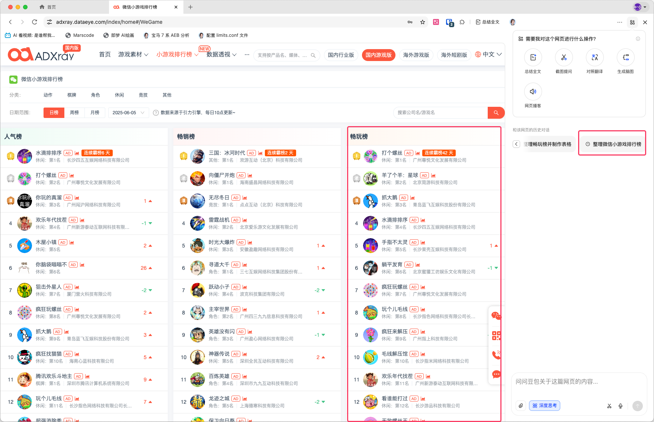Open the 三国：冰河时代 game thumbnail

click(198, 156)
